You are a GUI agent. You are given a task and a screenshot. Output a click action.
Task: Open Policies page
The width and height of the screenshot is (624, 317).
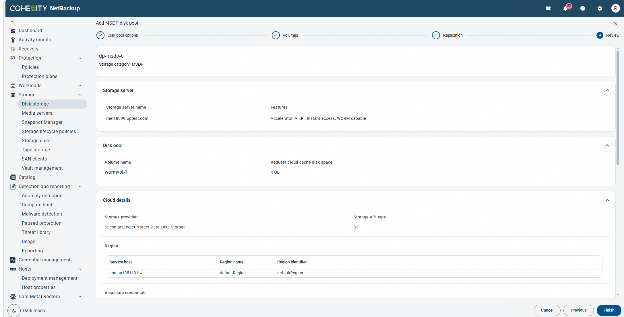point(30,67)
